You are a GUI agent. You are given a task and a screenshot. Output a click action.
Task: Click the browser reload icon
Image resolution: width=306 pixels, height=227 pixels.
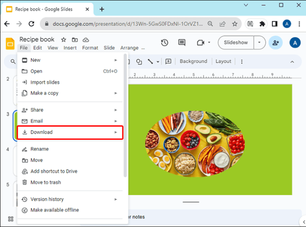(31, 24)
